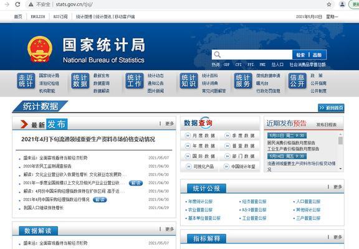Open 更多 in the 数据解读 section
The height and width of the screenshot is (249, 359).
[x=170, y=229]
